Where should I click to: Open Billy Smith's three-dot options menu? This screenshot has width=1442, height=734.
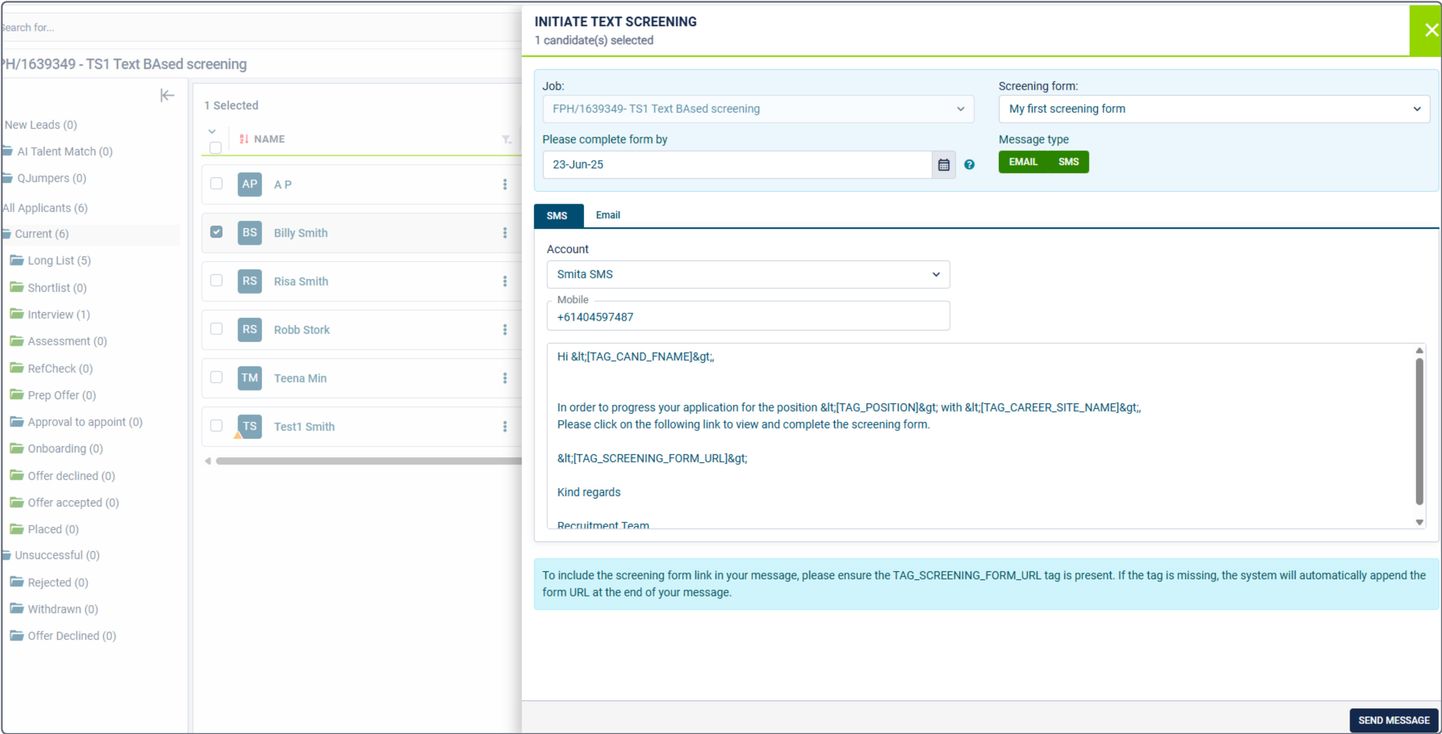coord(505,233)
